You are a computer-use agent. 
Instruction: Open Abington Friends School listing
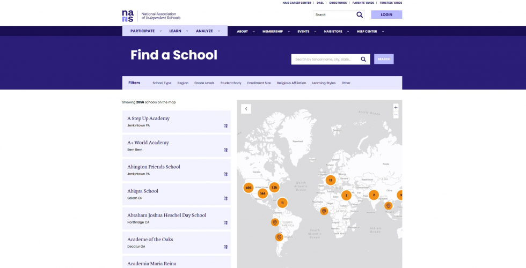pos(177,170)
